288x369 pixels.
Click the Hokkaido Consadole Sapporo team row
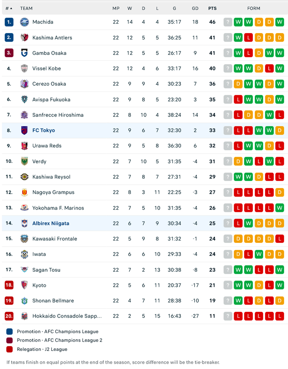pyautogui.click(x=67, y=316)
